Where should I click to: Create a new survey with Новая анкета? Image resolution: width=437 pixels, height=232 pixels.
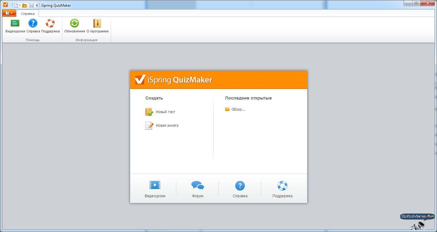(162, 126)
